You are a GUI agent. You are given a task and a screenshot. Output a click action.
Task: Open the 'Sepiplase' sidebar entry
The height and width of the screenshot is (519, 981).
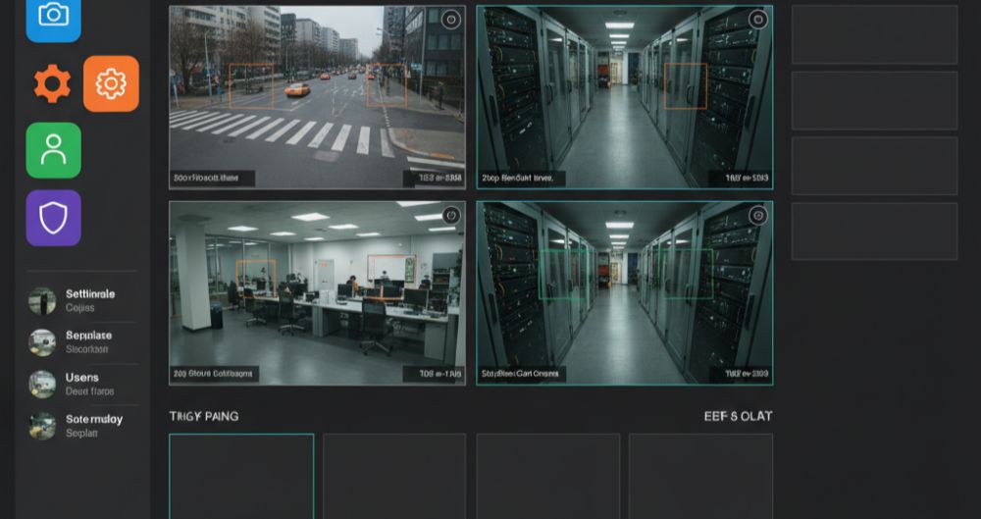(x=82, y=342)
